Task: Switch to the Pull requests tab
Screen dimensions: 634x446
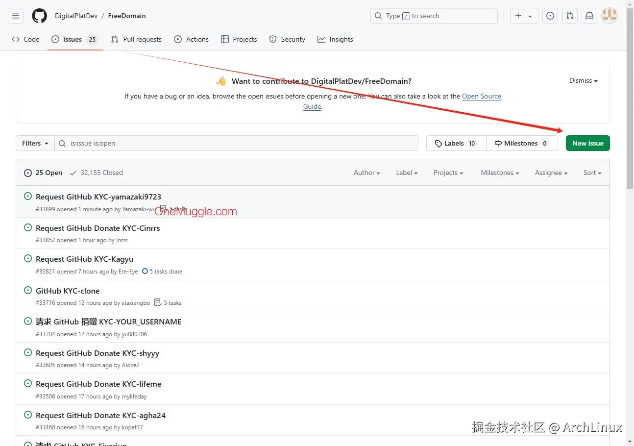Action: tap(136, 39)
